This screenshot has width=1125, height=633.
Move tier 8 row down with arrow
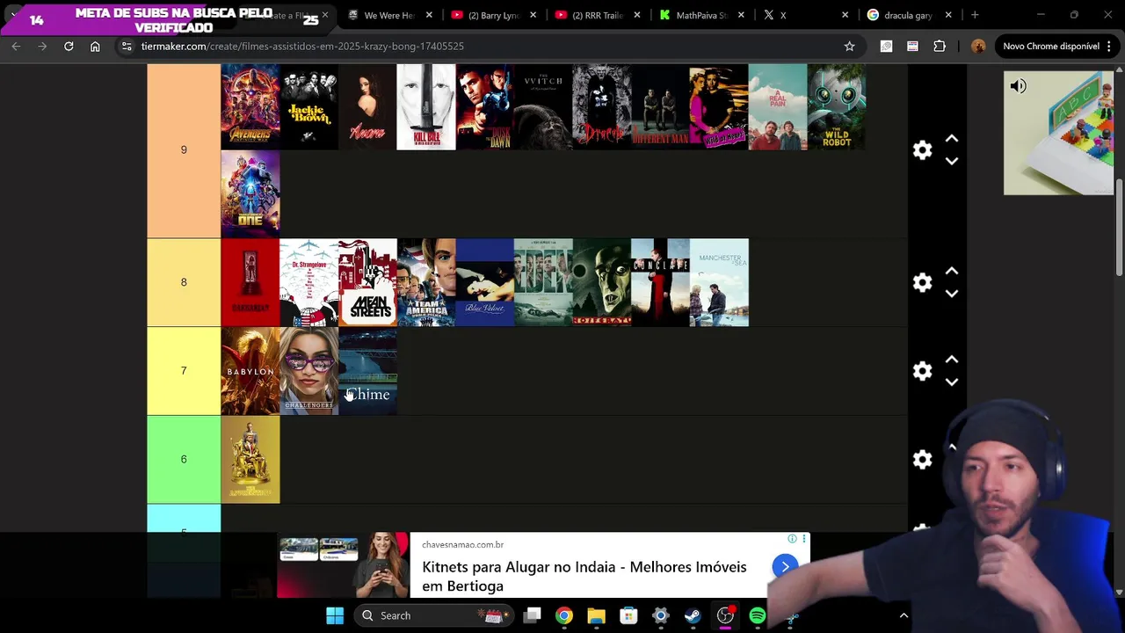951,294
